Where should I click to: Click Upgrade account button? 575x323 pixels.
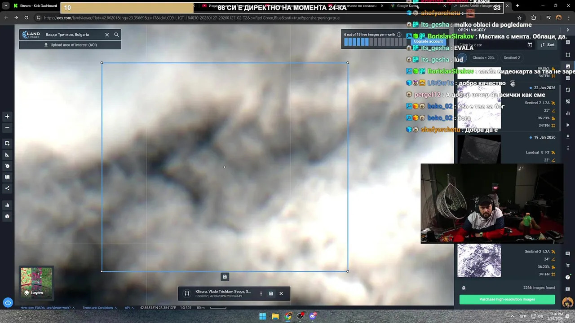tap(428, 41)
